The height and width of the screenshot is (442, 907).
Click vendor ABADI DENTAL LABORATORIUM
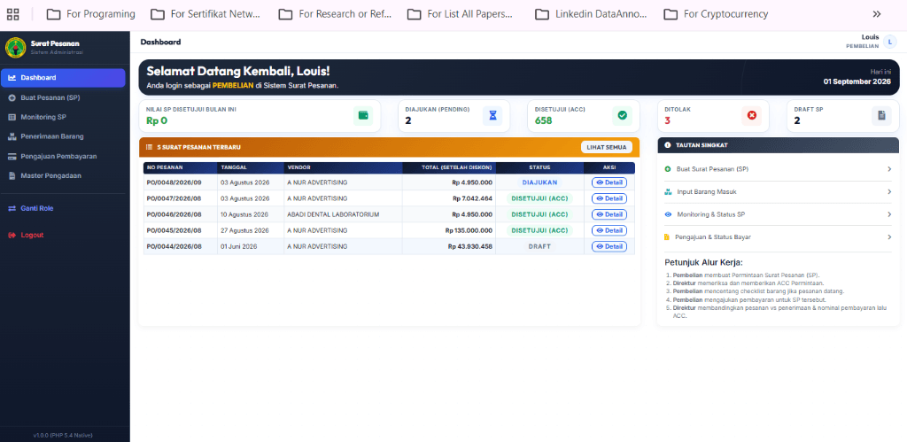point(333,214)
